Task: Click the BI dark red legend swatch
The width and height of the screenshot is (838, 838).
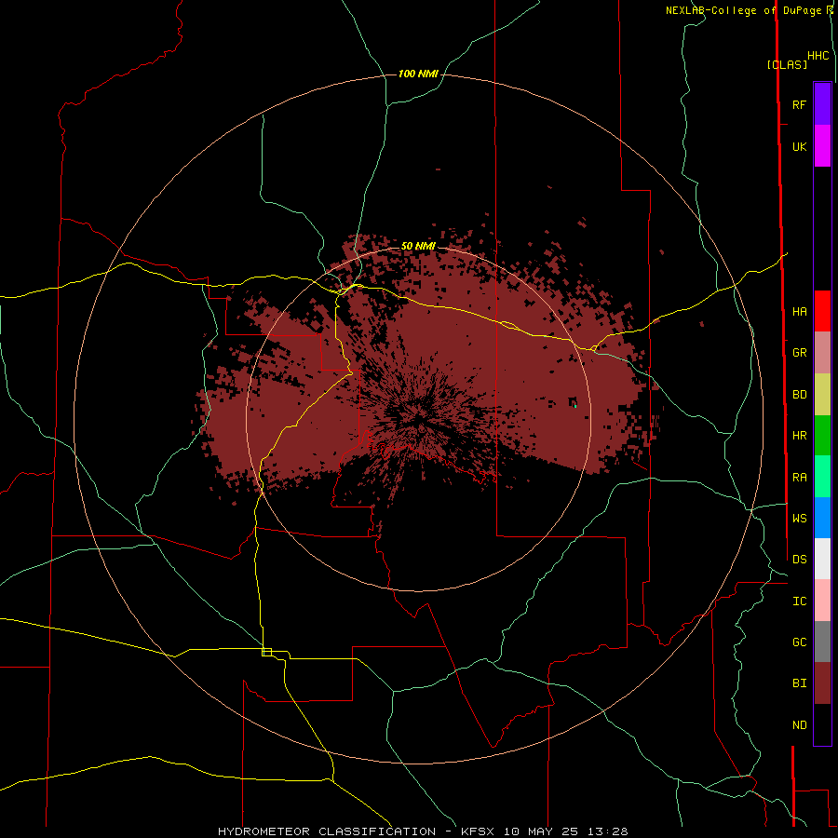Action: (822, 683)
